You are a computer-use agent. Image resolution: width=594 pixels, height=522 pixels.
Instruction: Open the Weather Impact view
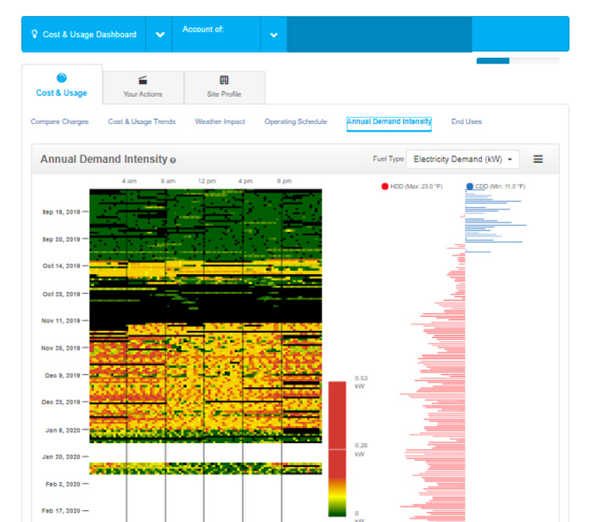pyautogui.click(x=220, y=121)
